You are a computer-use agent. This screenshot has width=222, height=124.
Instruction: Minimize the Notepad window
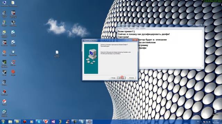194,25
